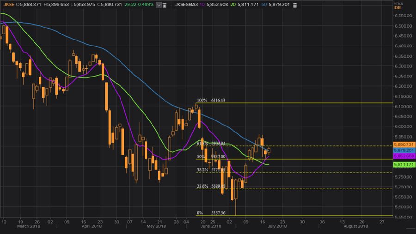Click the high price H5,899.653 readout
The width and height of the screenshot is (416, 234).
56,5
